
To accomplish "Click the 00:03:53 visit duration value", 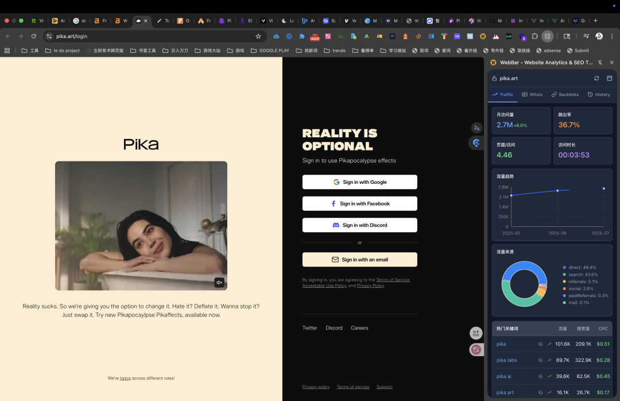I will (x=573, y=155).
